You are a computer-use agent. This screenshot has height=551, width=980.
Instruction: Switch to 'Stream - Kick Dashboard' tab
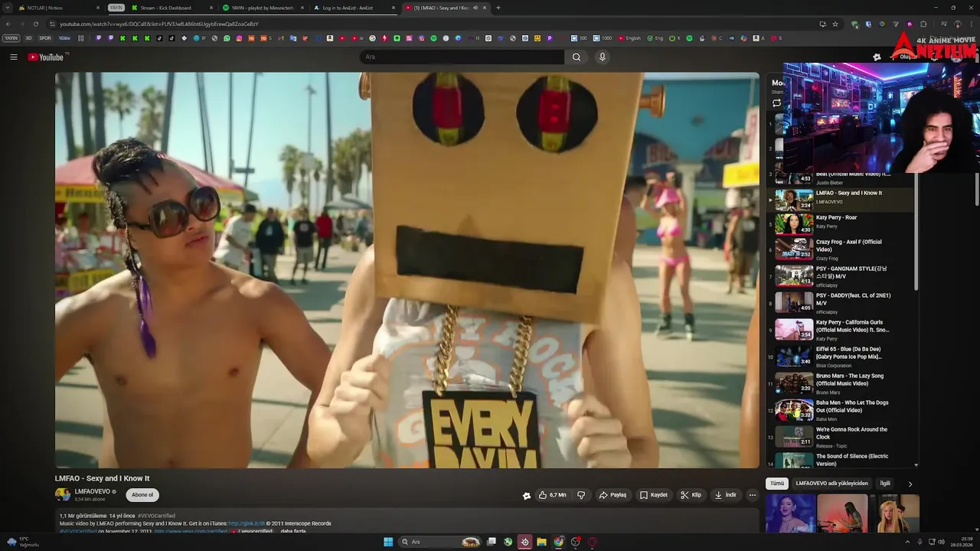[171, 8]
